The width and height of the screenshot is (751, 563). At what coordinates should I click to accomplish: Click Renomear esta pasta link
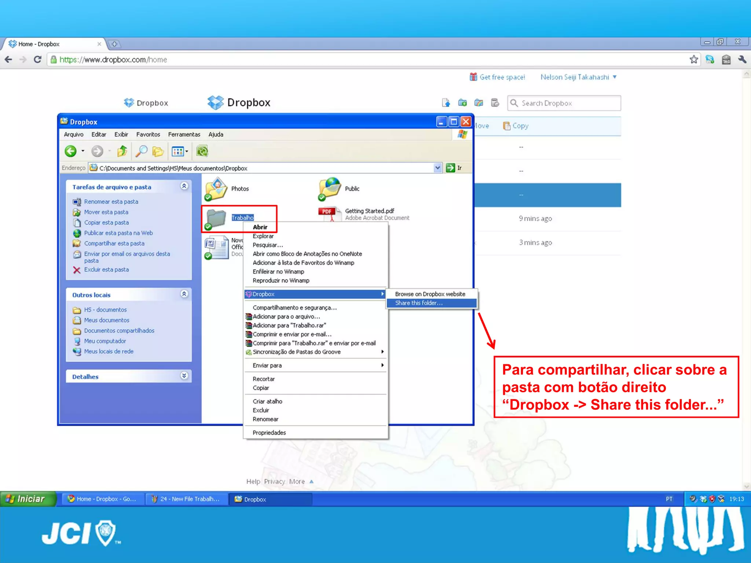(x=111, y=202)
